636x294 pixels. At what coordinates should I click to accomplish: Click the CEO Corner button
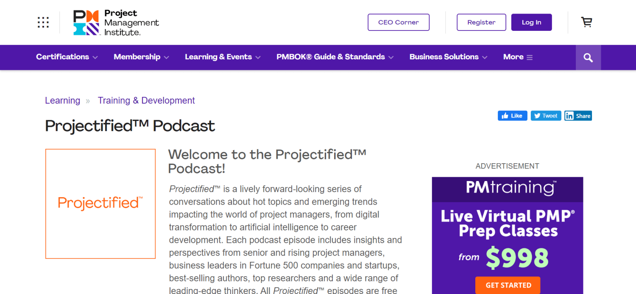(x=398, y=22)
